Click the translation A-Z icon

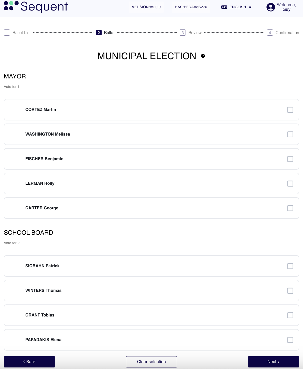pos(224,7)
